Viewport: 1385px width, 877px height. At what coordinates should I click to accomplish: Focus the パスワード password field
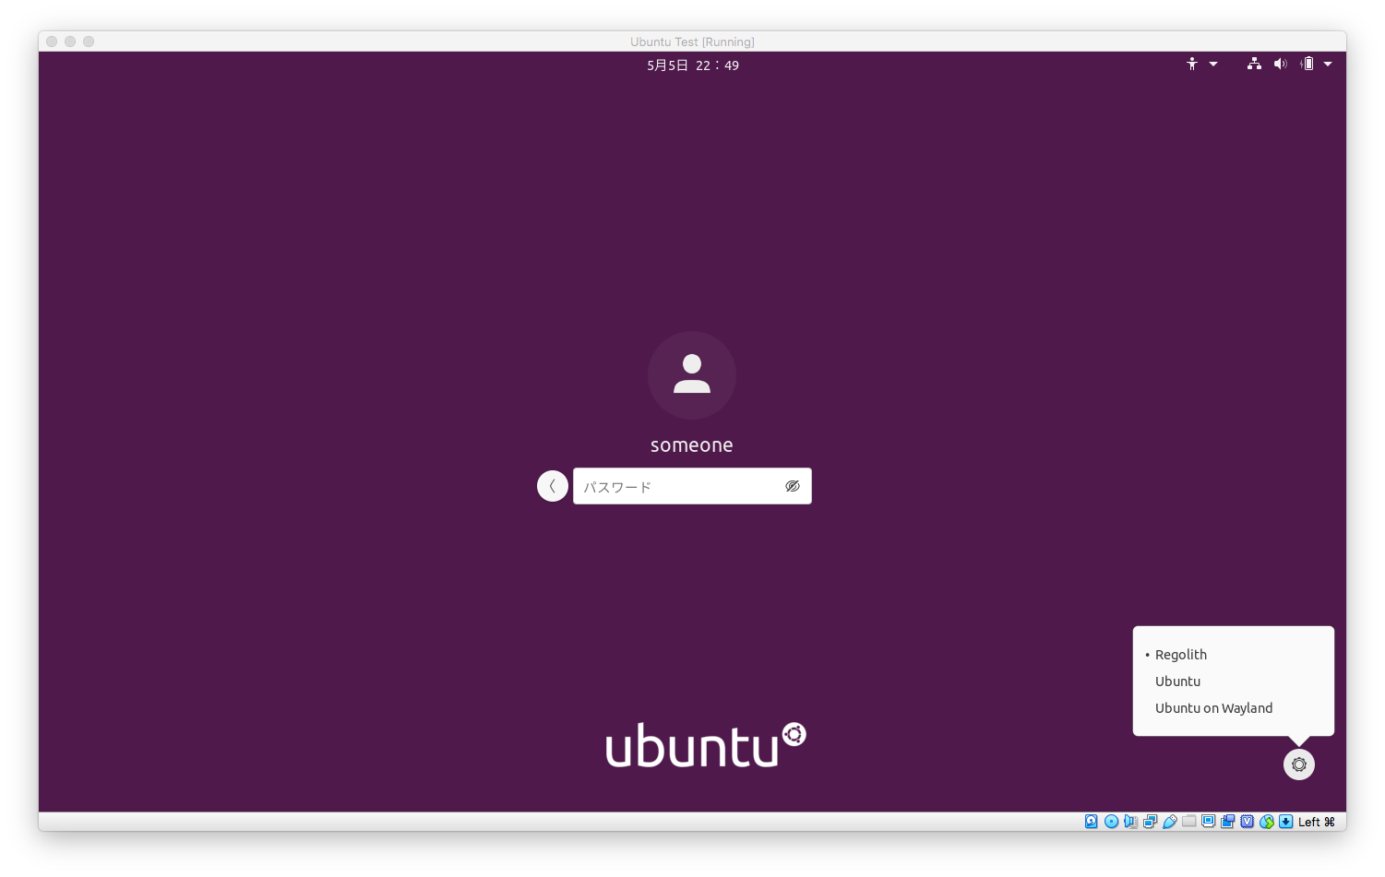tap(692, 486)
